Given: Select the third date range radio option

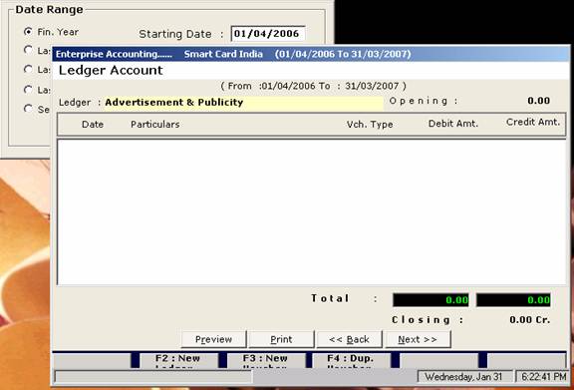Looking at the screenshot, I should coord(28,69).
